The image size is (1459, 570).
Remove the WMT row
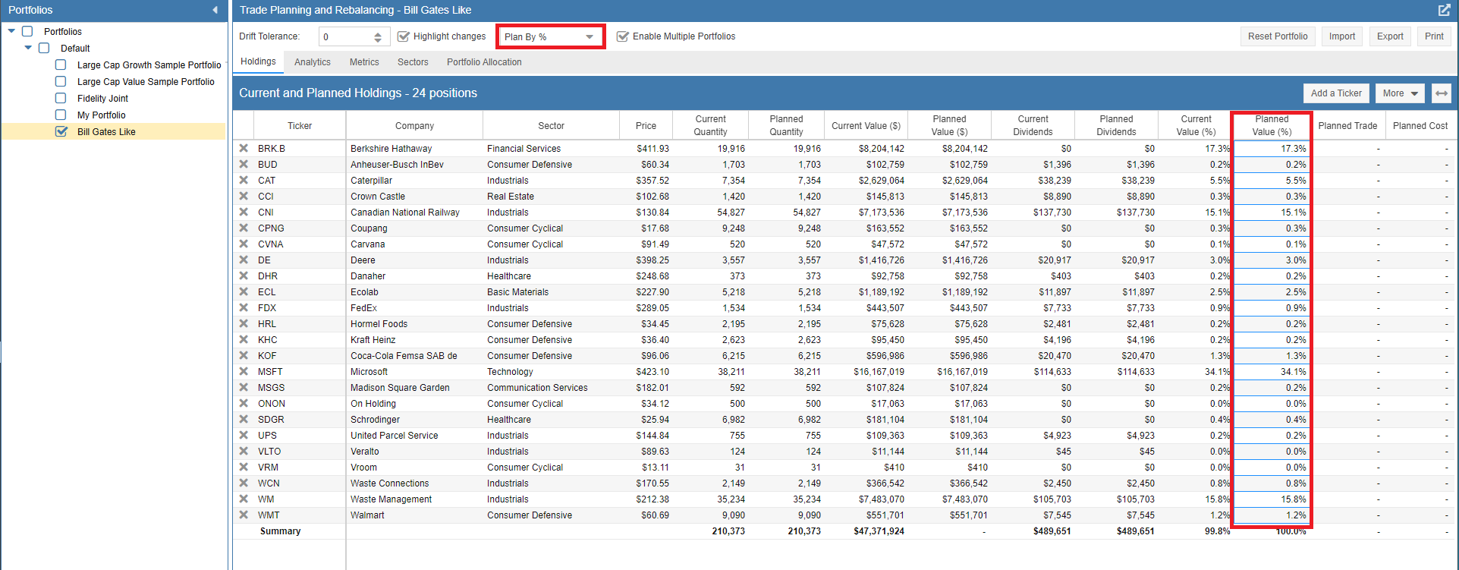pyautogui.click(x=244, y=515)
